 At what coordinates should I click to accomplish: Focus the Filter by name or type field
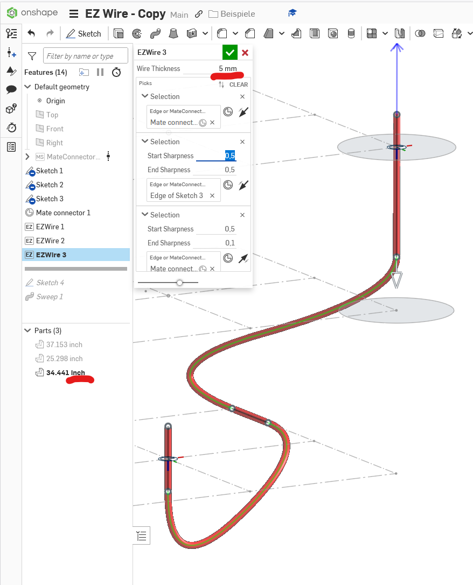[86, 56]
